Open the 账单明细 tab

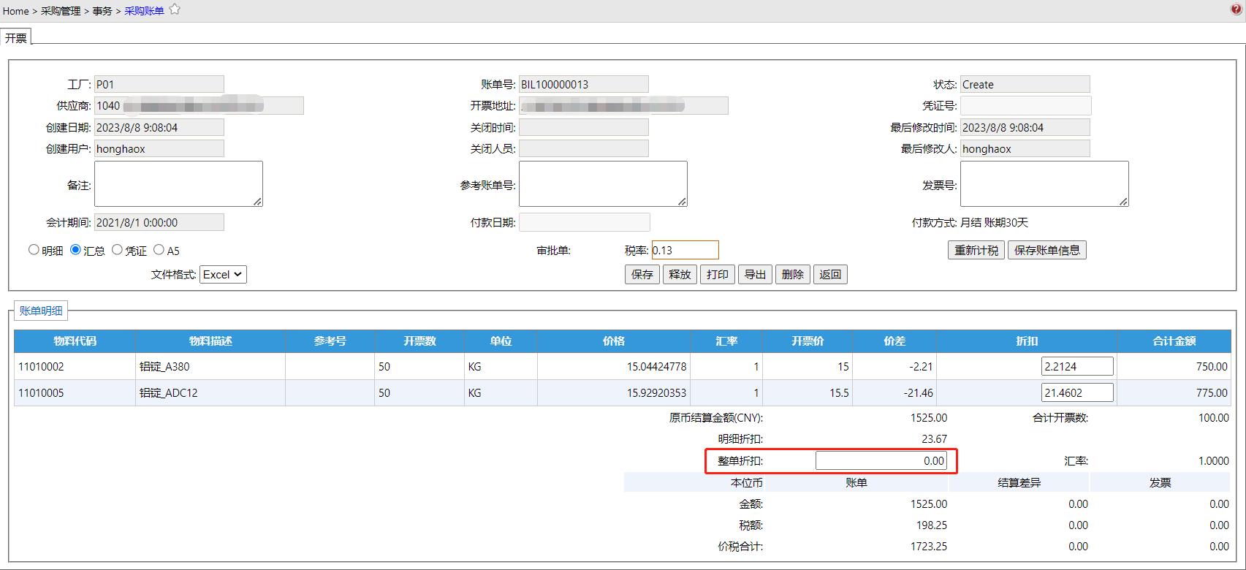pos(41,311)
